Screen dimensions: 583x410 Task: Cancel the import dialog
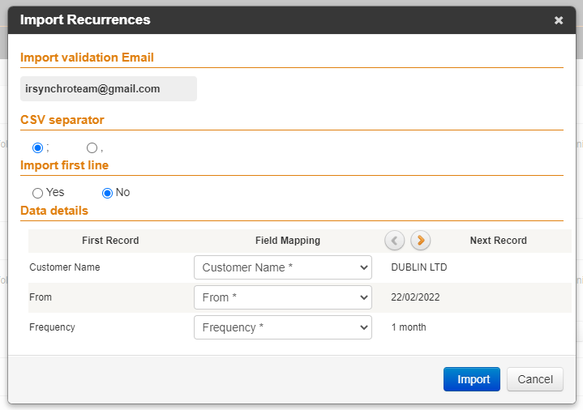535,379
